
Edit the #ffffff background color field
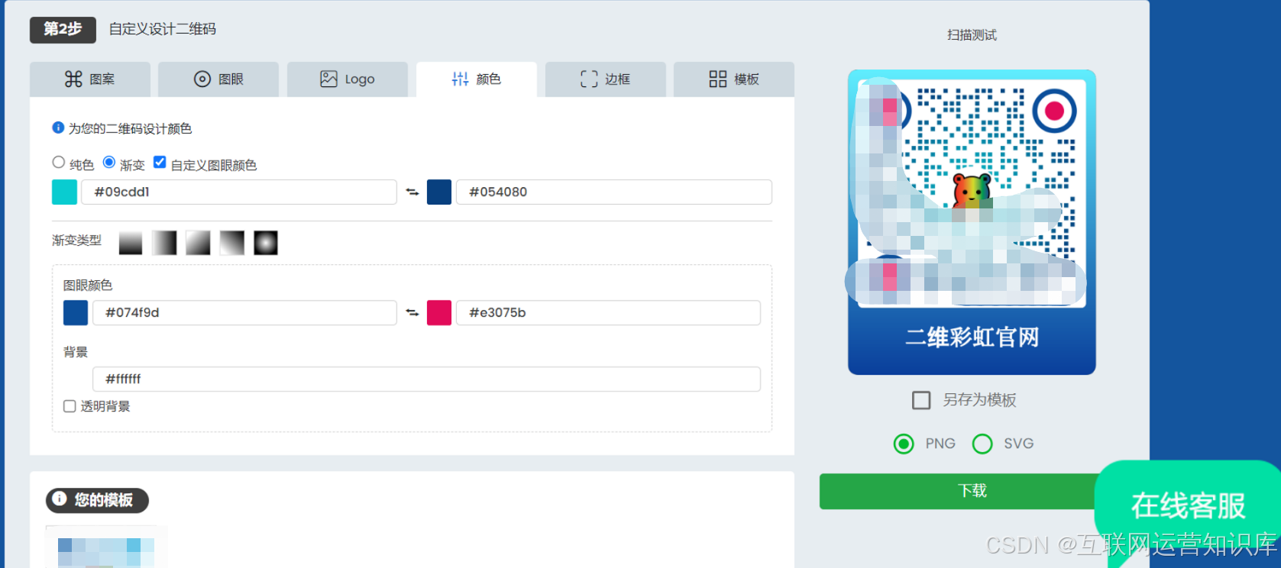pos(426,379)
